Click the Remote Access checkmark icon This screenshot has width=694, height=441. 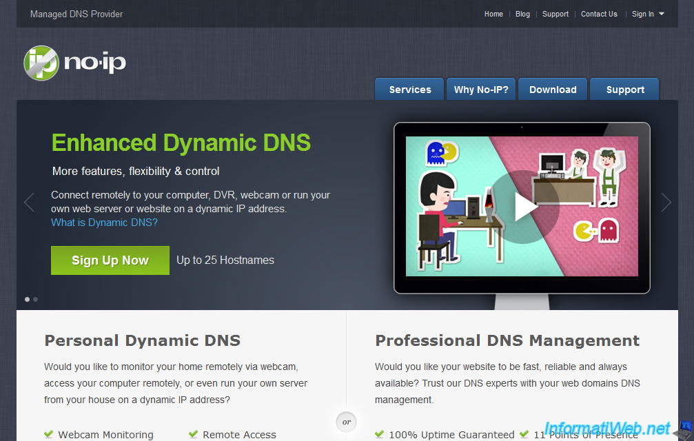pyautogui.click(x=193, y=434)
